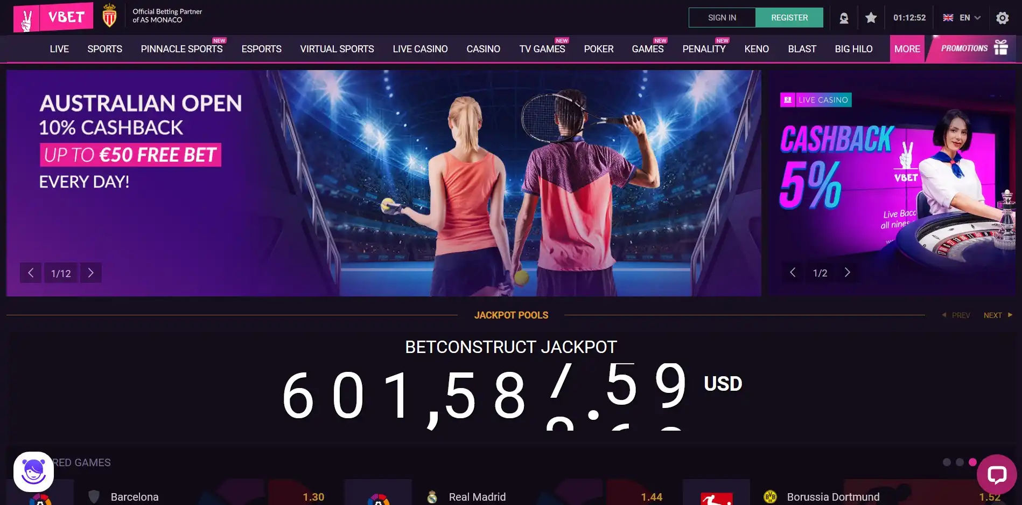
Task: Click the Register button
Action: click(x=789, y=18)
